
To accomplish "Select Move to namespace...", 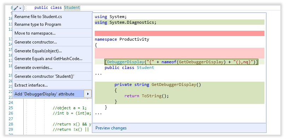I will pos(35,33).
